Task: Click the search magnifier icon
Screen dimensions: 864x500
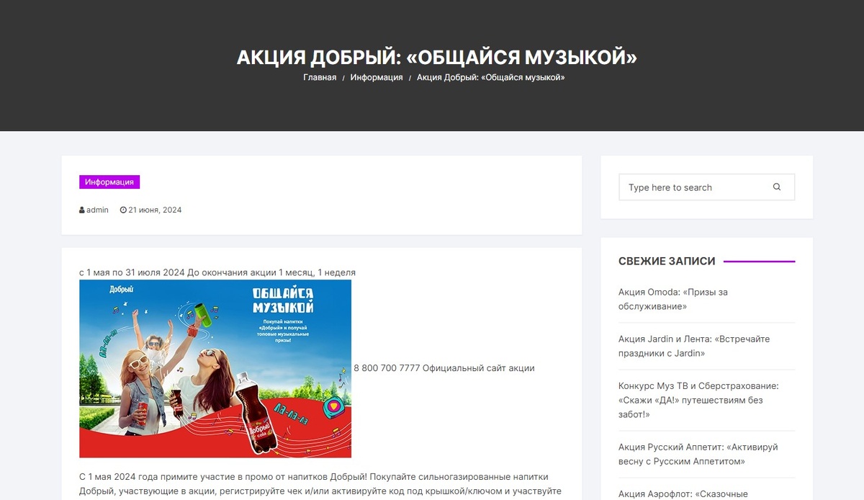Action: point(777,187)
